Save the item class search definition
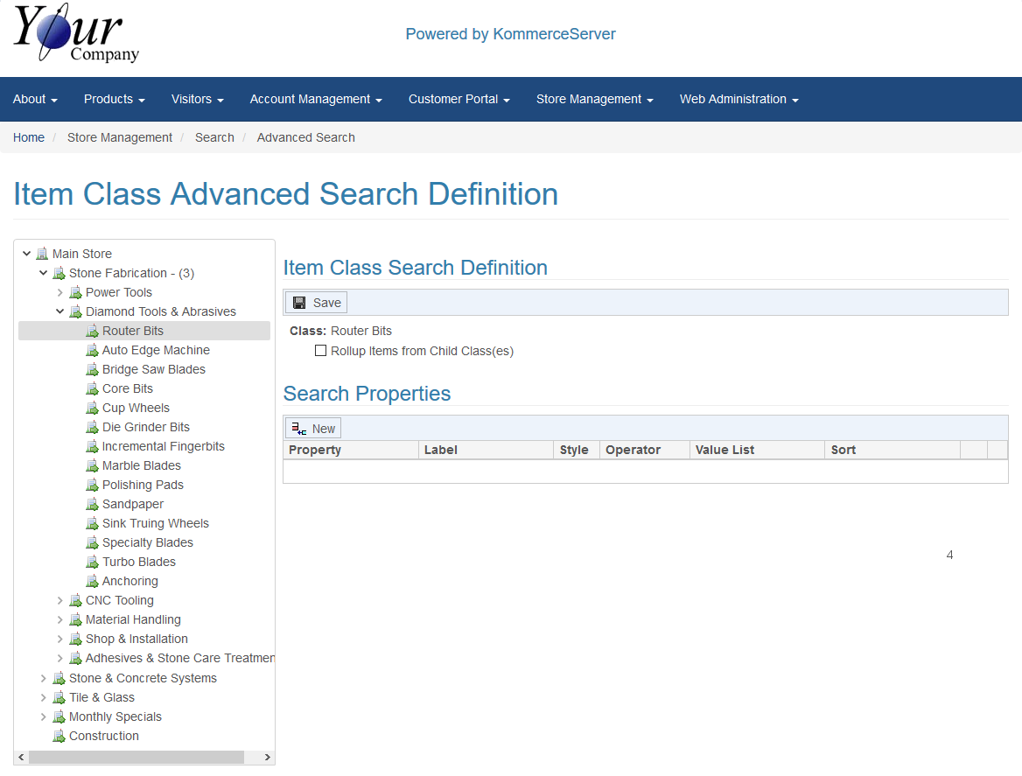 (x=317, y=303)
